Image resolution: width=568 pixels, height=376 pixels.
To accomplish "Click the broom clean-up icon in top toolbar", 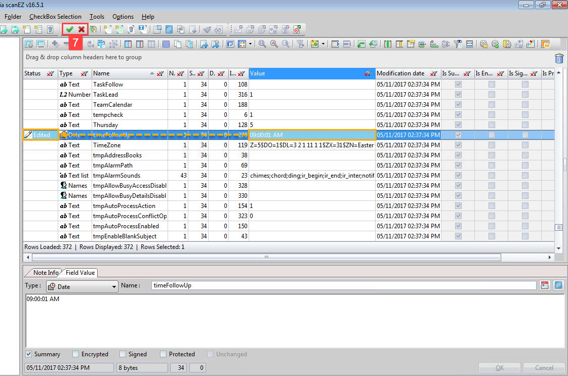I will (207, 29).
